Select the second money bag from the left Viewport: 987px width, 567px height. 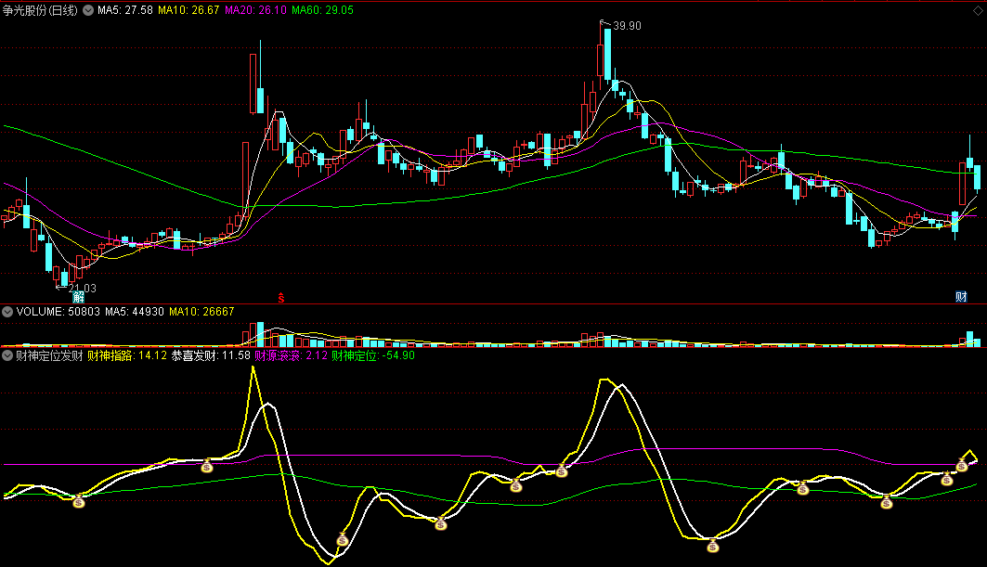point(207,466)
